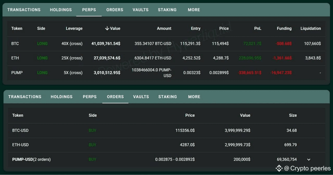Click PUMP token in positions table
The image size is (333, 175).
tap(17, 73)
